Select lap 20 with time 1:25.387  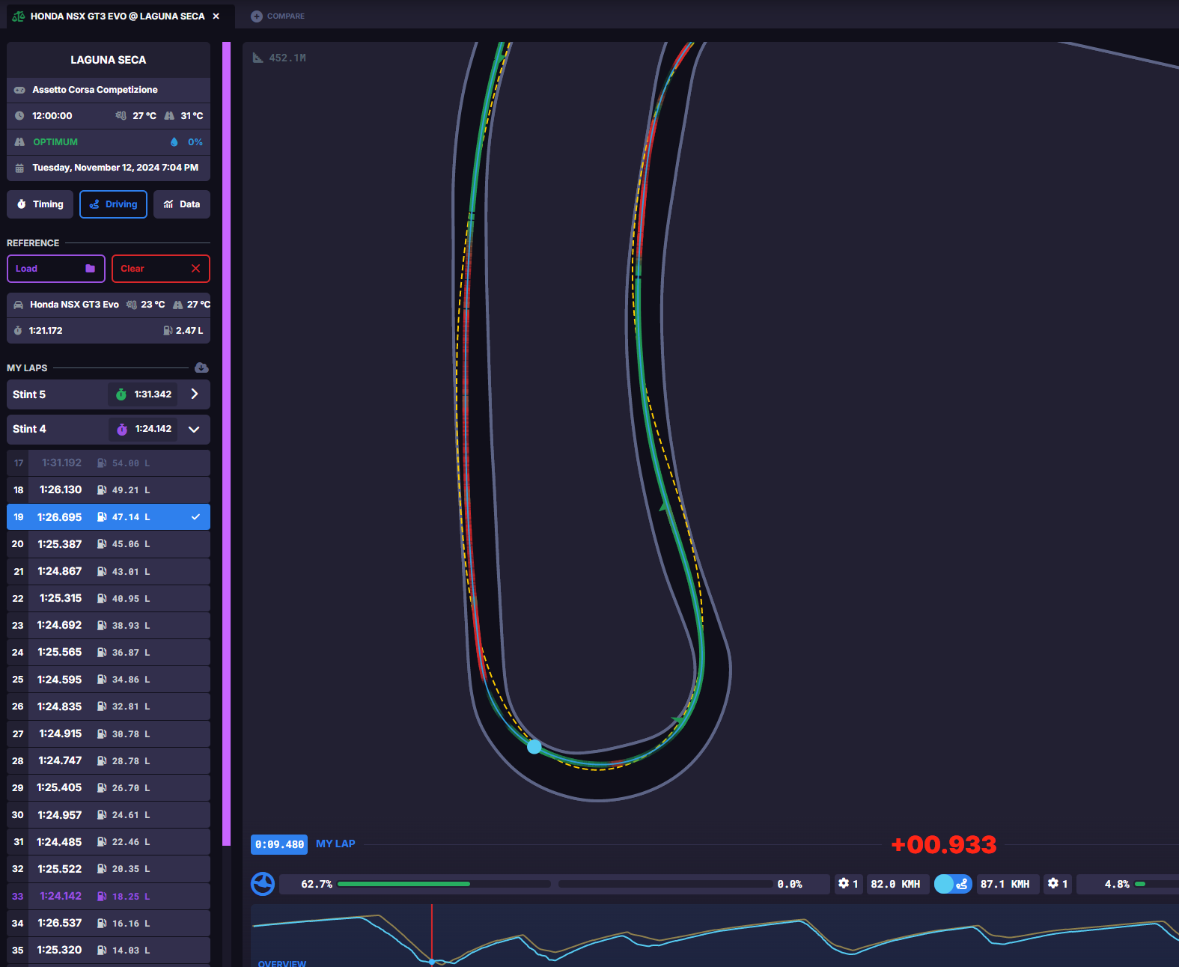click(109, 544)
